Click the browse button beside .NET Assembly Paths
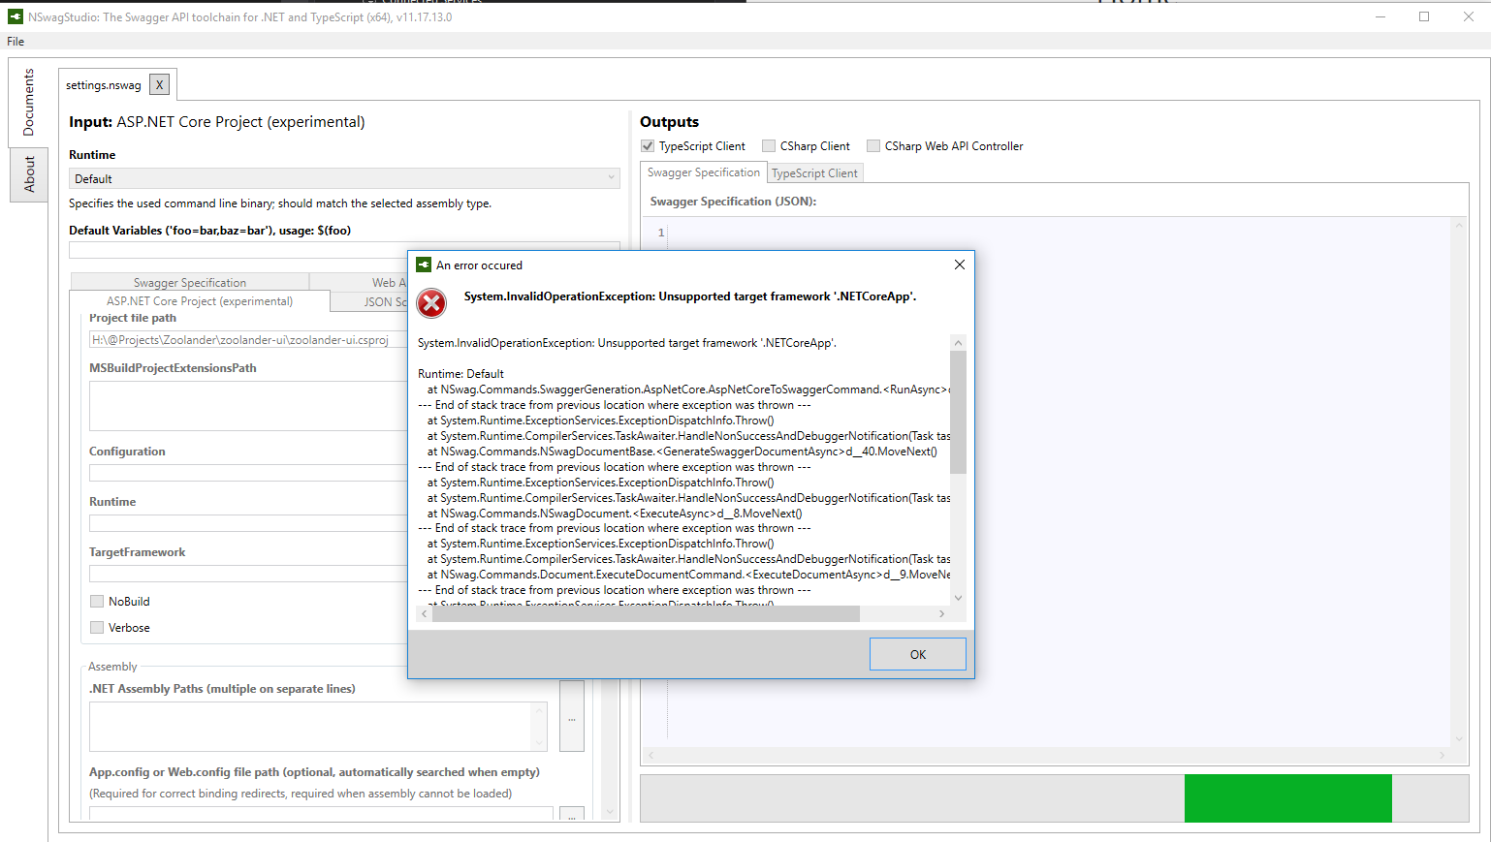Screen dimensions: 1491x842 [x=571, y=717]
